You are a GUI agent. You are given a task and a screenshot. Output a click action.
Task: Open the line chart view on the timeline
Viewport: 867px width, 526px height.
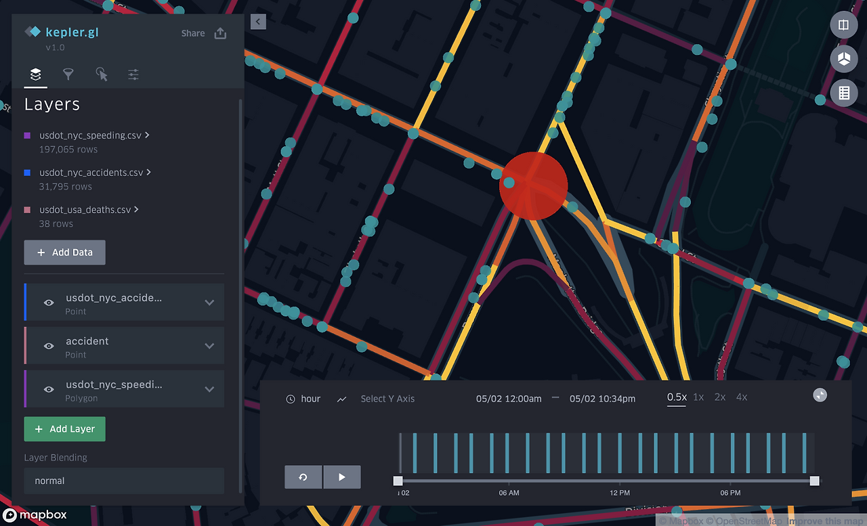click(341, 399)
